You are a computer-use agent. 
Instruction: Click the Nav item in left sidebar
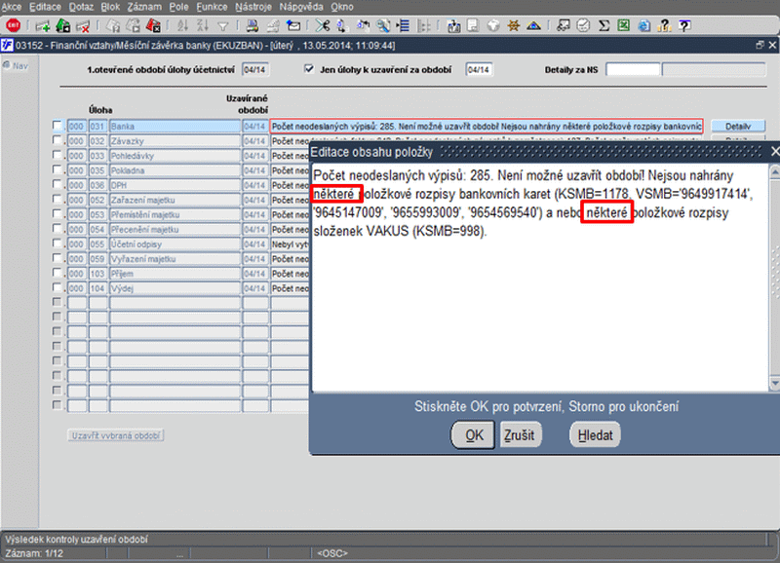pos(16,65)
